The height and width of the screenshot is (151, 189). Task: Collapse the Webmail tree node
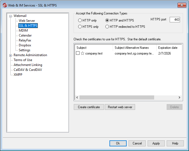[x=11, y=16]
